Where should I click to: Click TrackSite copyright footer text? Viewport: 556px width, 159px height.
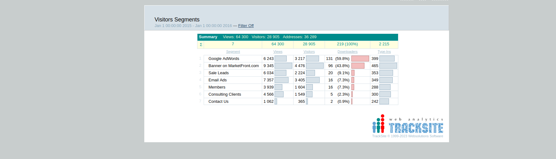(407, 136)
